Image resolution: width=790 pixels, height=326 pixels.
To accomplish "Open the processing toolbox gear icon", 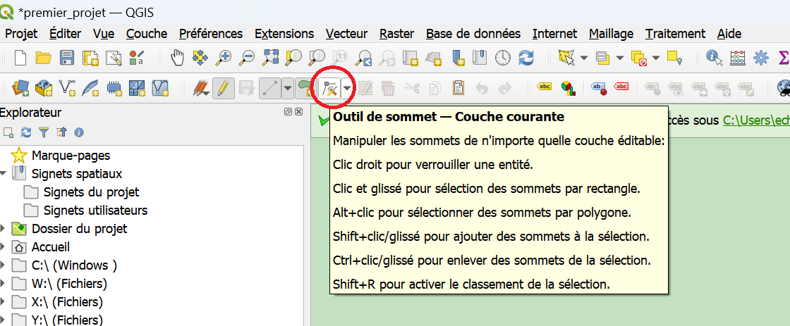I will point(761,58).
